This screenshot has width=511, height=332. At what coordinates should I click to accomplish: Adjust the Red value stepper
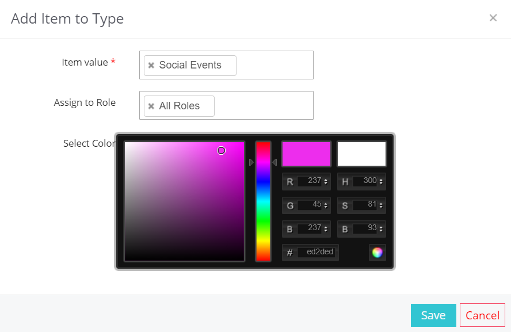[x=326, y=182]
